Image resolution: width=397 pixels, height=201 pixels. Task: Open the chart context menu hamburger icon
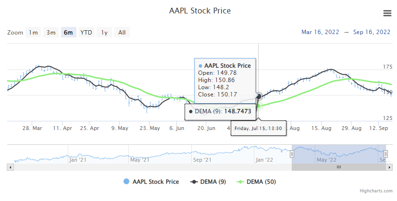(x=387, y=13)
